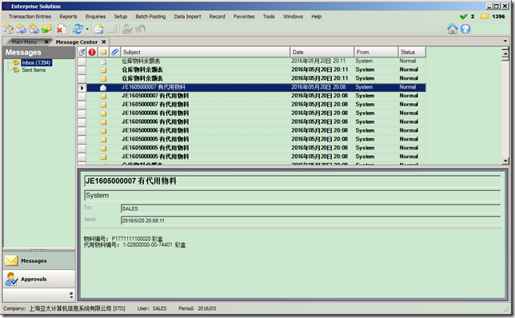Open help with the blue question icon
This screenshot has height=318, width=515.
click(465, 29)
